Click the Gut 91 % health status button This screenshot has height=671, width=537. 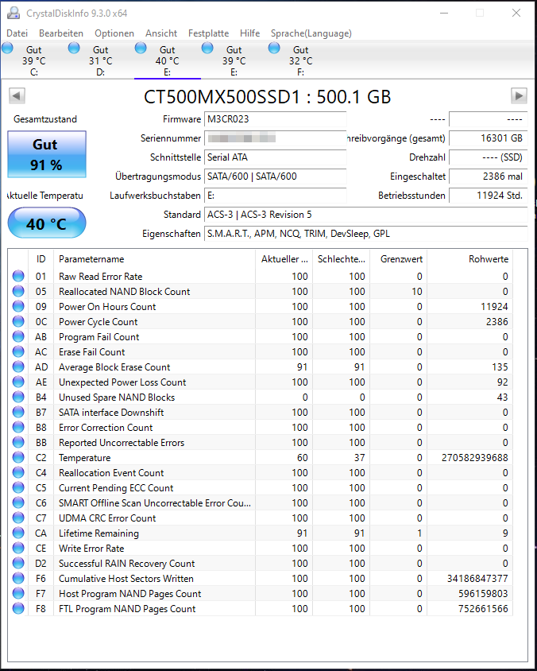click(x=47, y=154)
